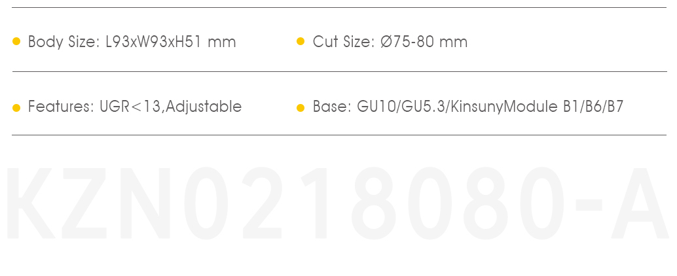Click the '8080' digits in the model watermark
The image size is (677, 276).
pyautogui.click(x=459, y=203)
